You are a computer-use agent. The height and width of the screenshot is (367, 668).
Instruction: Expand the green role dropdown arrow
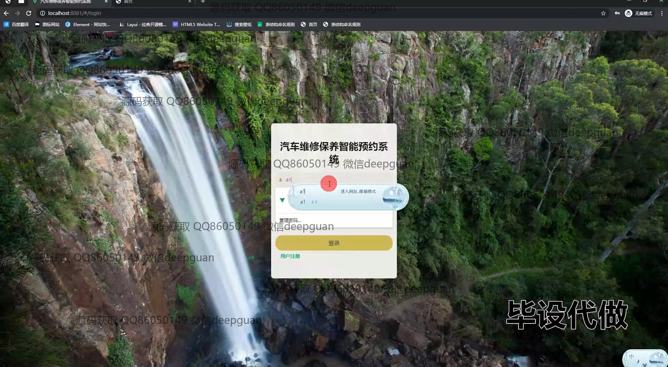(x=282, y=200)
